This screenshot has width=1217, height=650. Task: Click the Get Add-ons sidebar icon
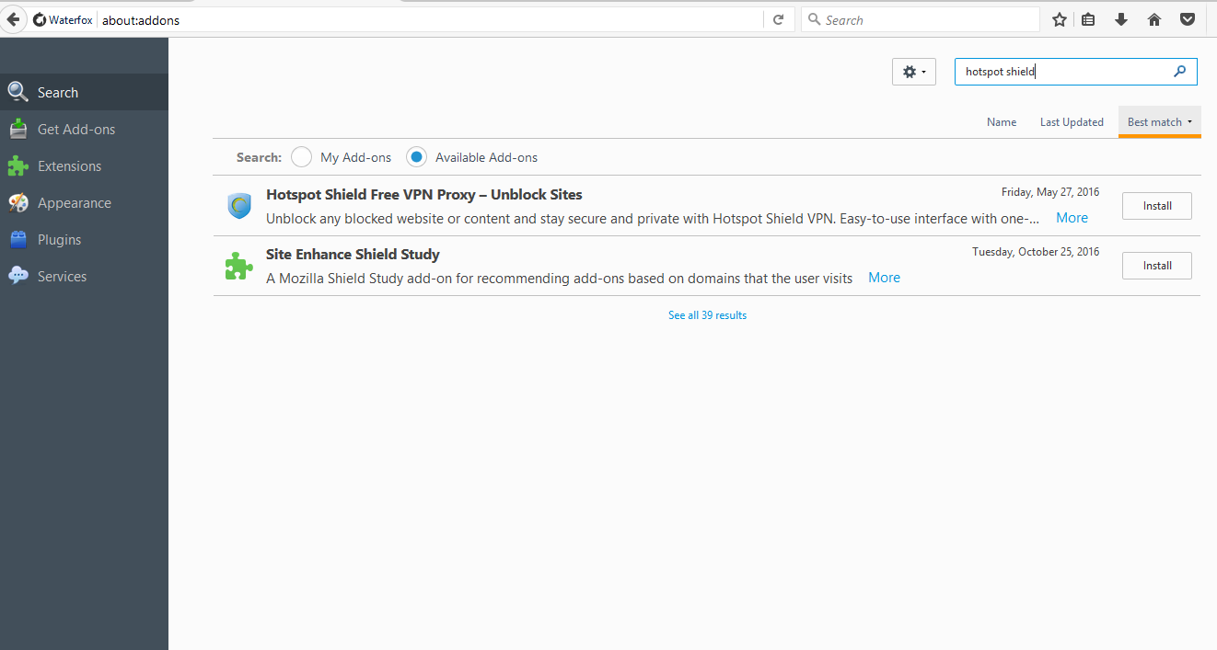pos(17,130)
